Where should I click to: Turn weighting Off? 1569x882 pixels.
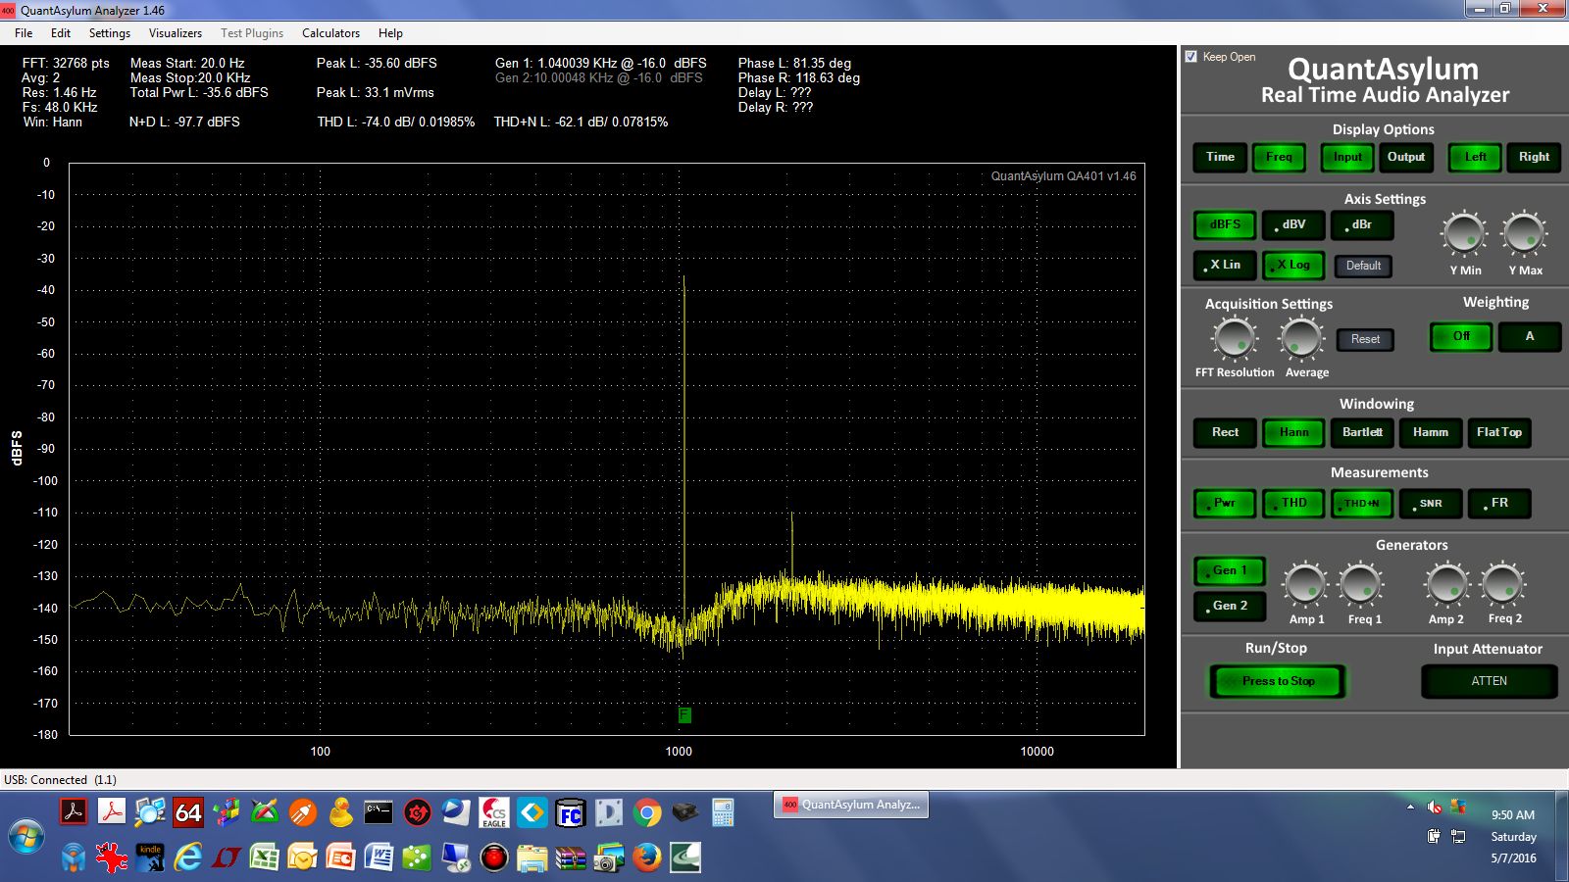[1461, 337]
